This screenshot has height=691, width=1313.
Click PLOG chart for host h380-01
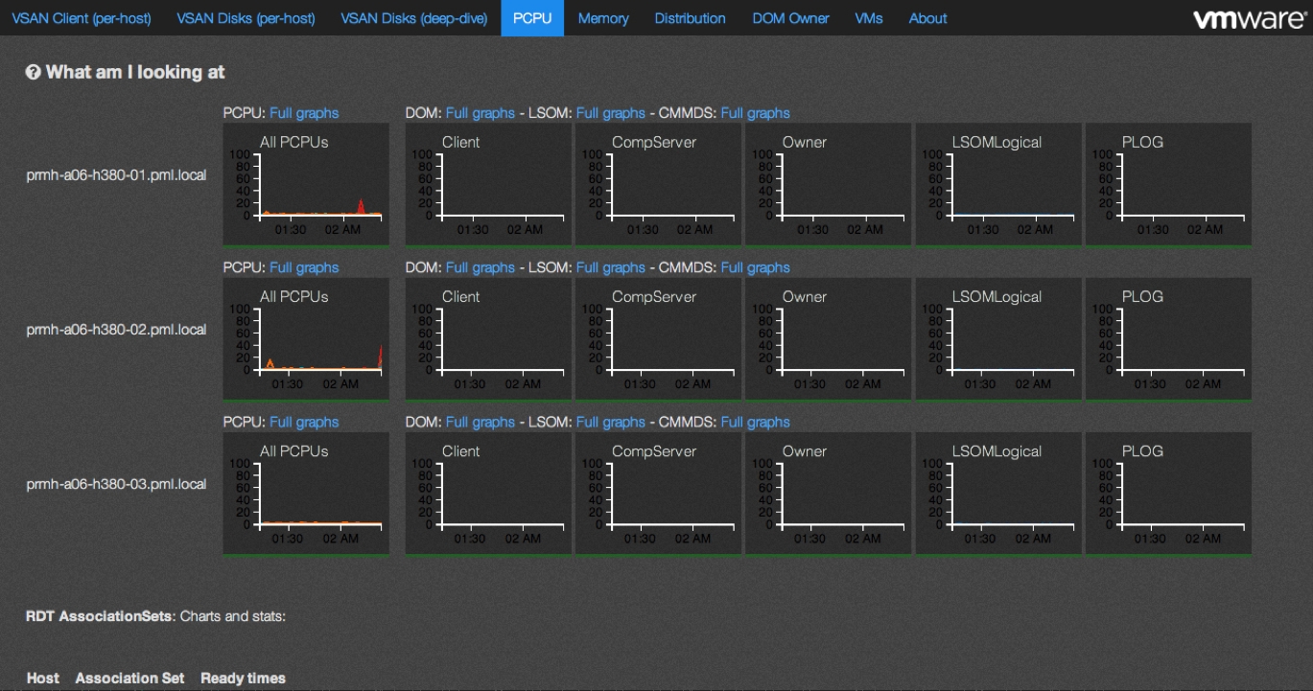coord(1168,184)
